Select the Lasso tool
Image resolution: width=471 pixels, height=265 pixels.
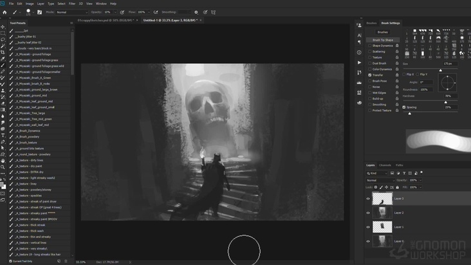3,39
